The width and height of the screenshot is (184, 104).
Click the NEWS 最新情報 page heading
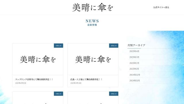tap(92, 23)
